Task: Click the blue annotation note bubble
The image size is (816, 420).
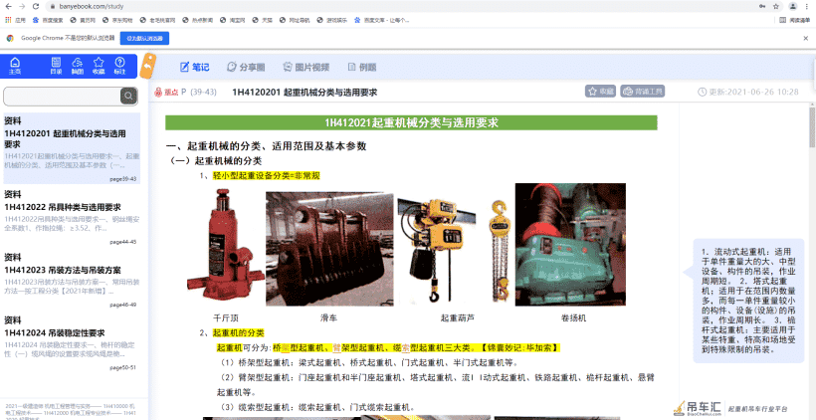Action: pos(747,301)
